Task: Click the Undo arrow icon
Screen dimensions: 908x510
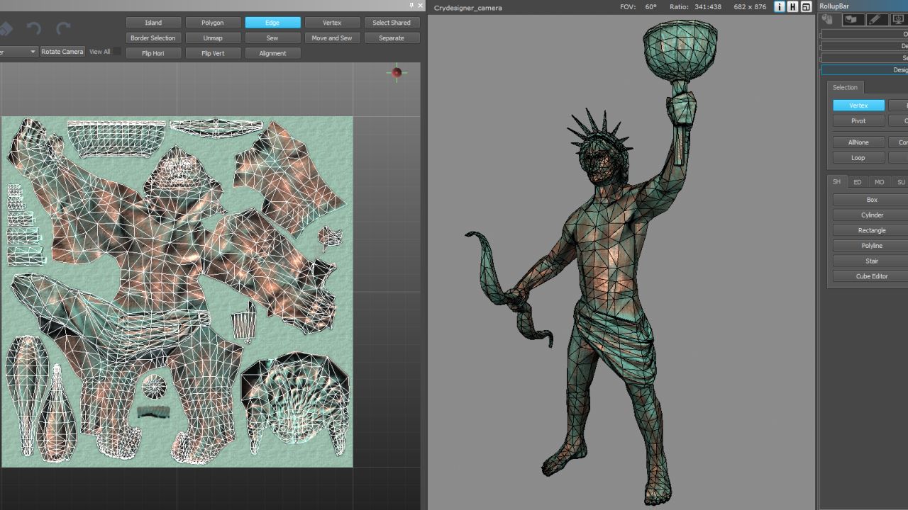Action: pyautogui.click(x=34, y=27)
